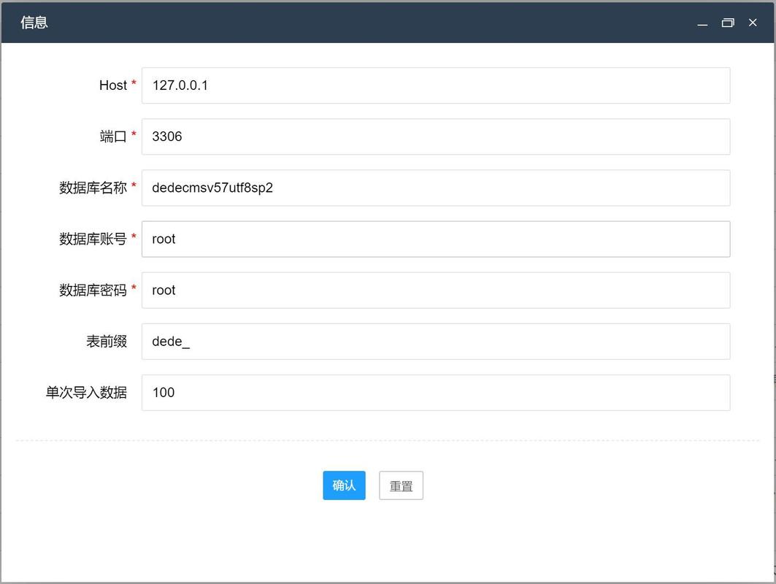The image size is (776, 584).
Task: Click the 表前缀 label
Action: coord(107,342)
